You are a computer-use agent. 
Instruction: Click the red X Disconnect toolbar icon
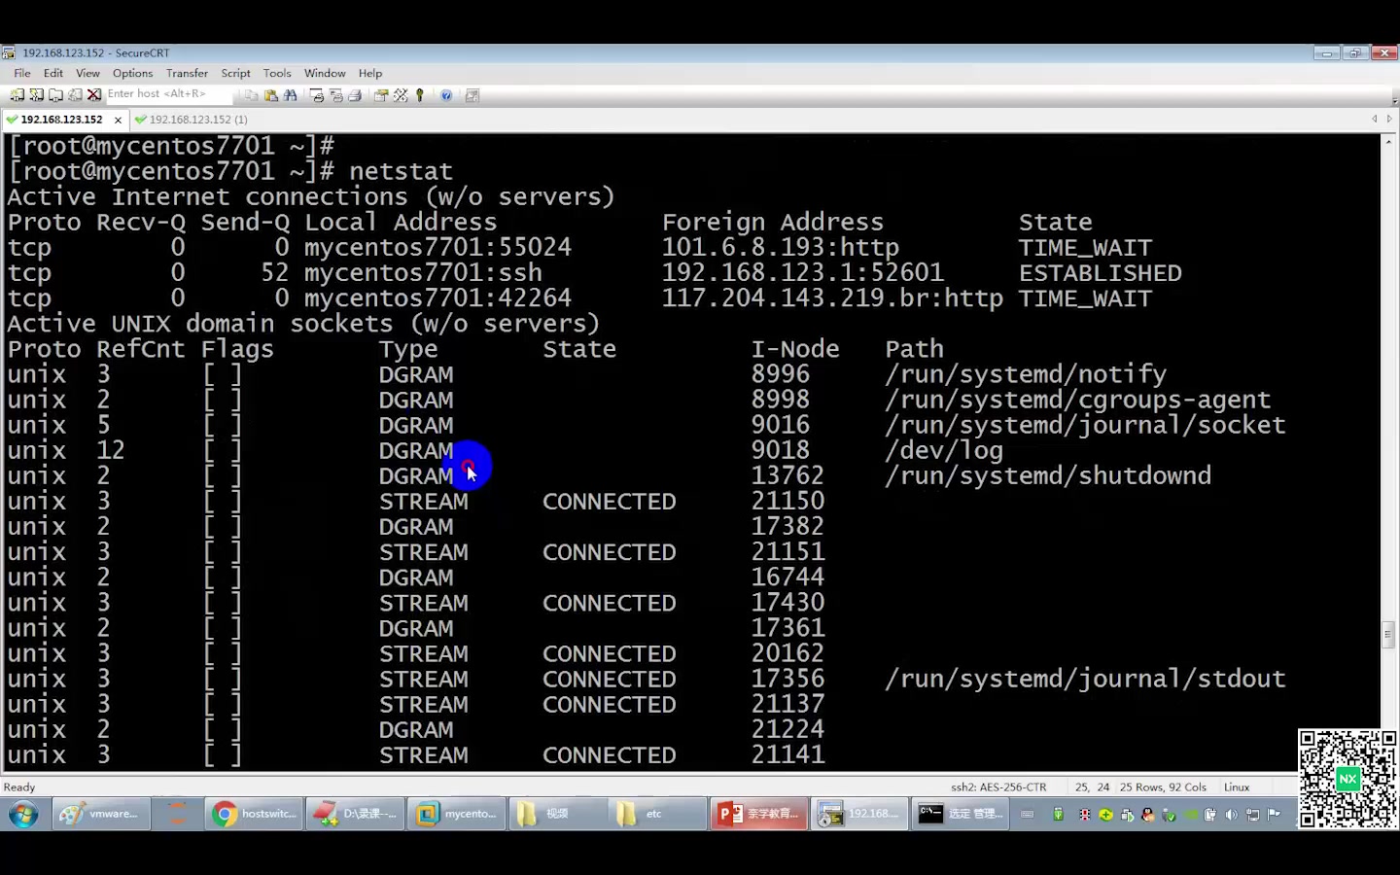[x=94, y=95]
